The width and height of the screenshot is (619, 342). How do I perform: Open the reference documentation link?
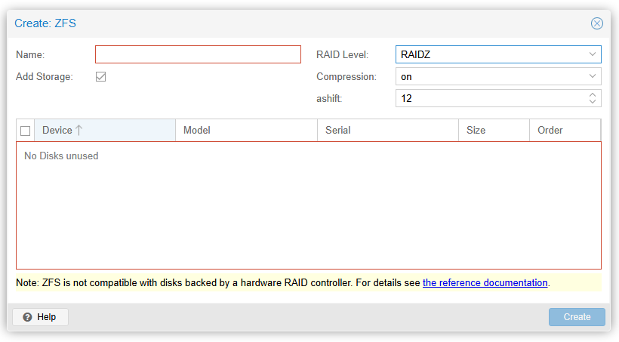click(485, 283)
